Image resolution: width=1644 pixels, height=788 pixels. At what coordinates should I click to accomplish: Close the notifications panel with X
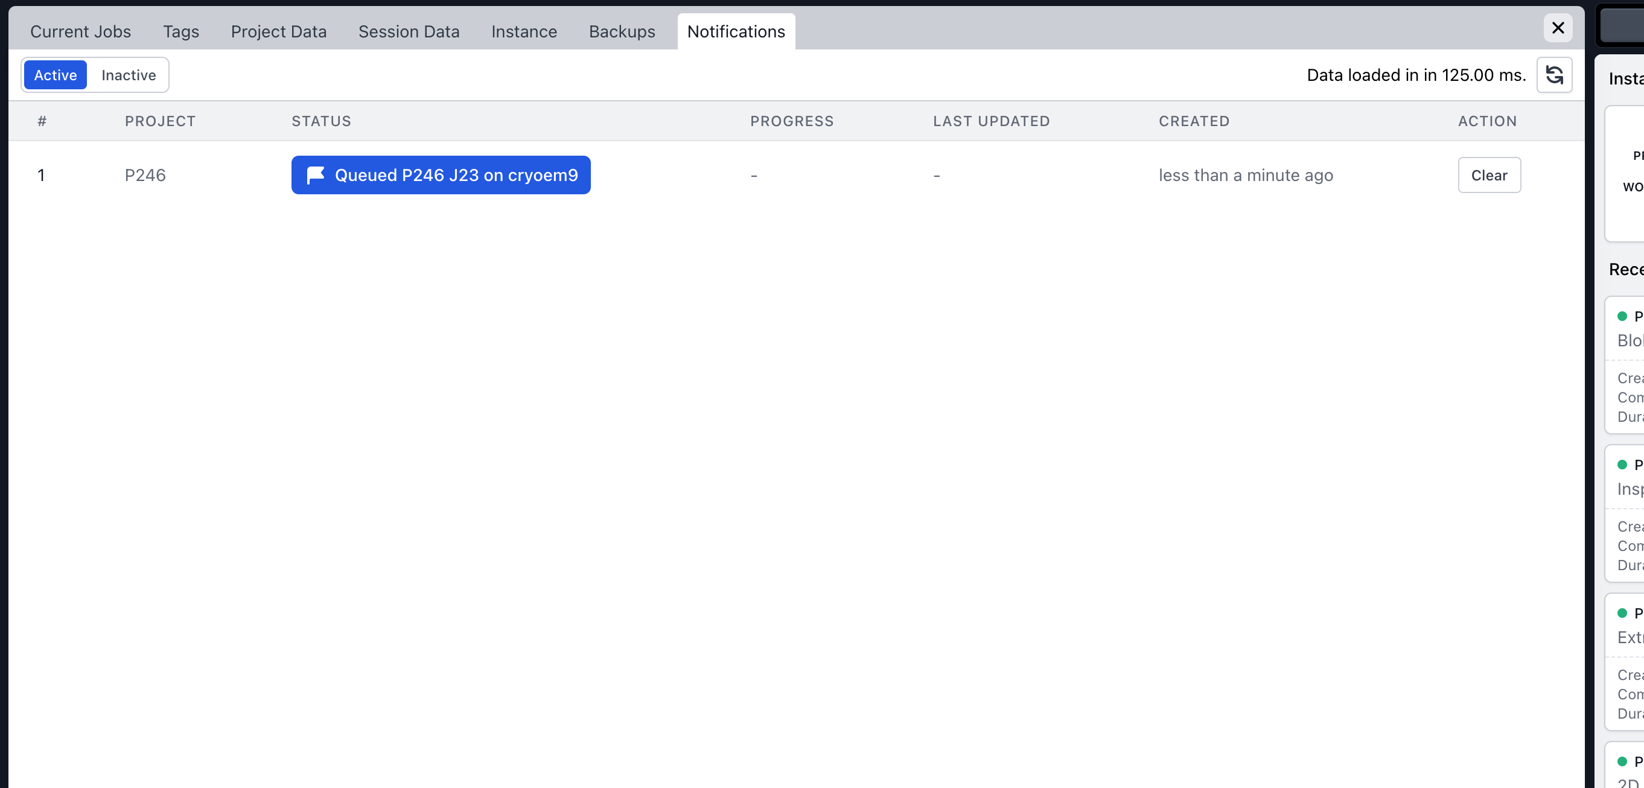(x=1557, y=28)
